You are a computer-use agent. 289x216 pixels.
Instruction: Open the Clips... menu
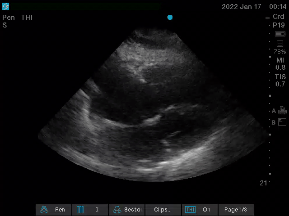tap(163, 210)
